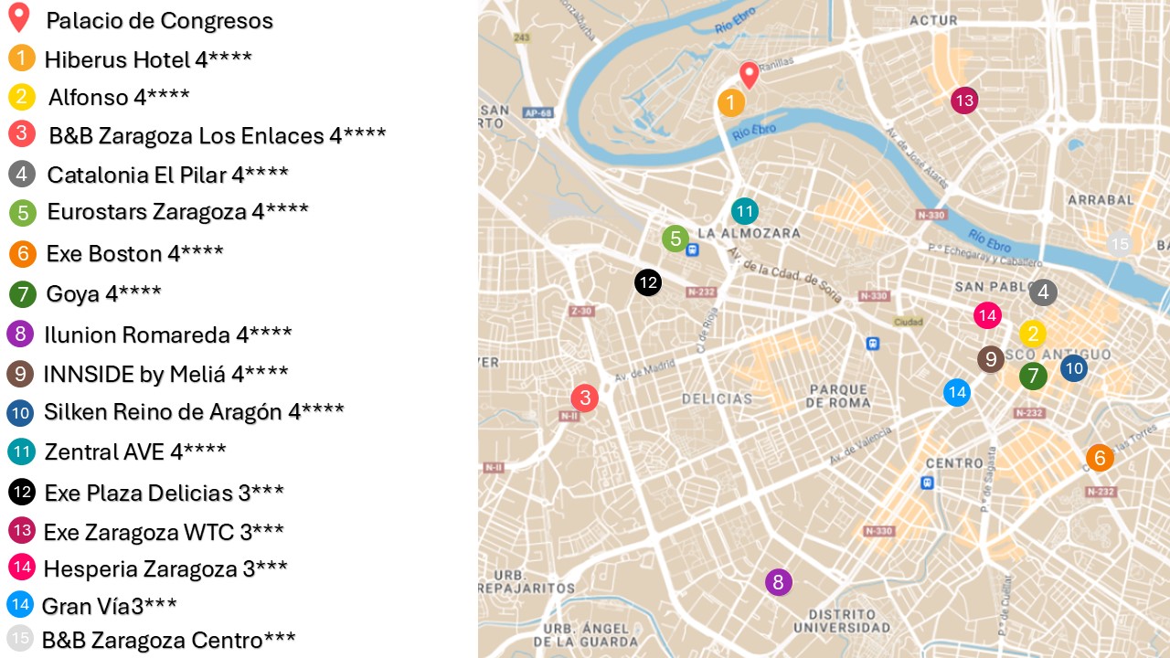
Task: Click the transit station icon near the CENTRO label
Action: 928,483
